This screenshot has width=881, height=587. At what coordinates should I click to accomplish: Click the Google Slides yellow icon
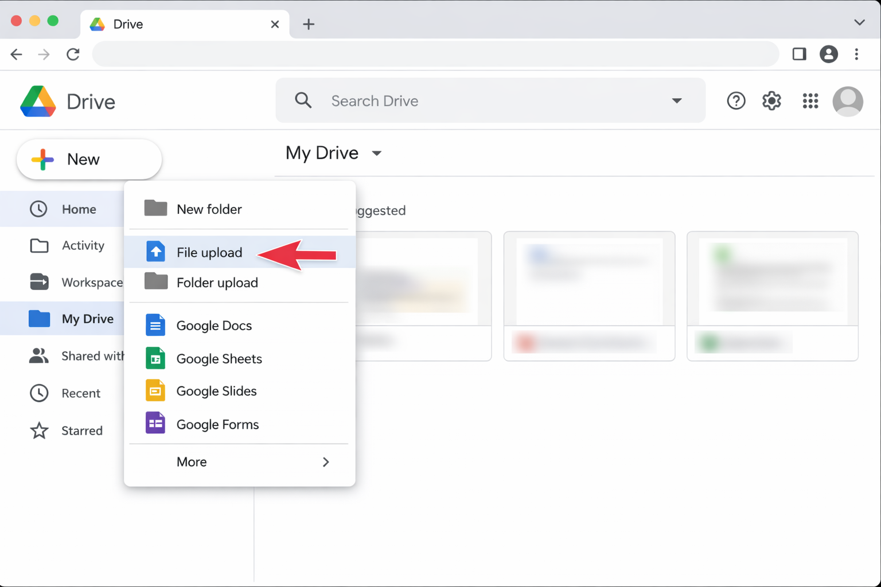155,390
